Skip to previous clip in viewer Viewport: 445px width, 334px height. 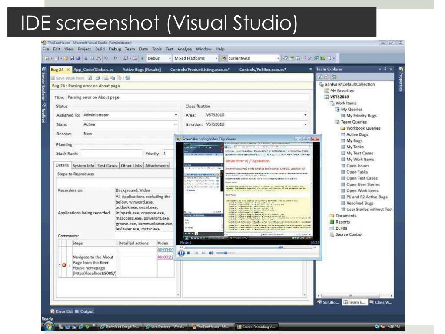[196, 253]
